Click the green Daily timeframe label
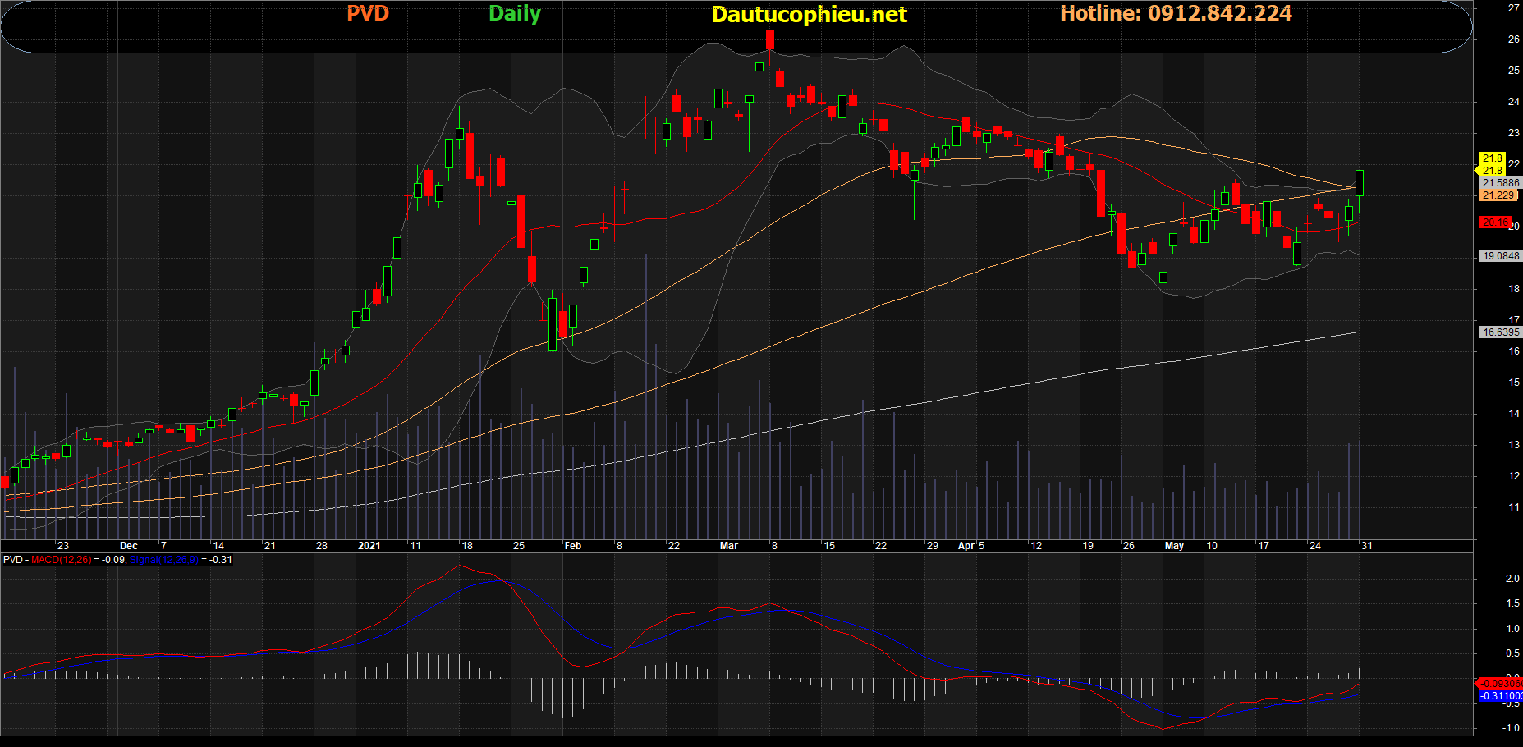The image size is (1523, 747). 514,14
